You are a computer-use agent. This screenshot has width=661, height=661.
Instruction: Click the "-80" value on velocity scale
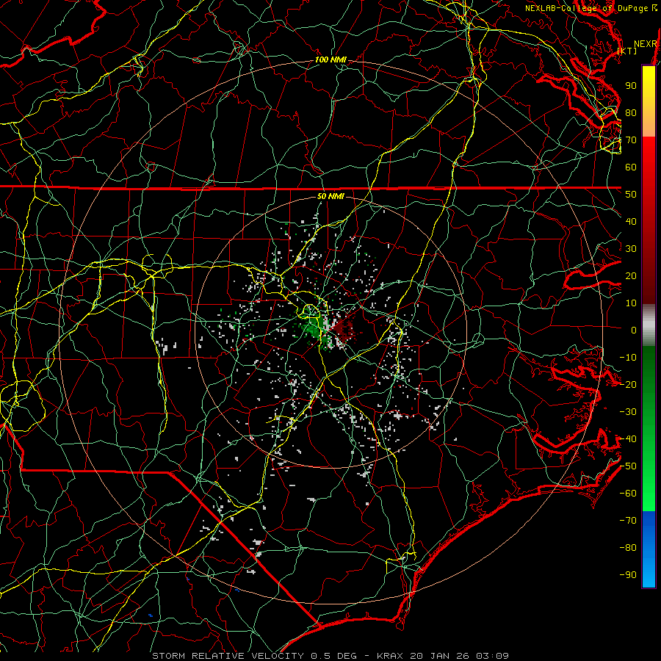pyautogui.click(x=628, y=548)
